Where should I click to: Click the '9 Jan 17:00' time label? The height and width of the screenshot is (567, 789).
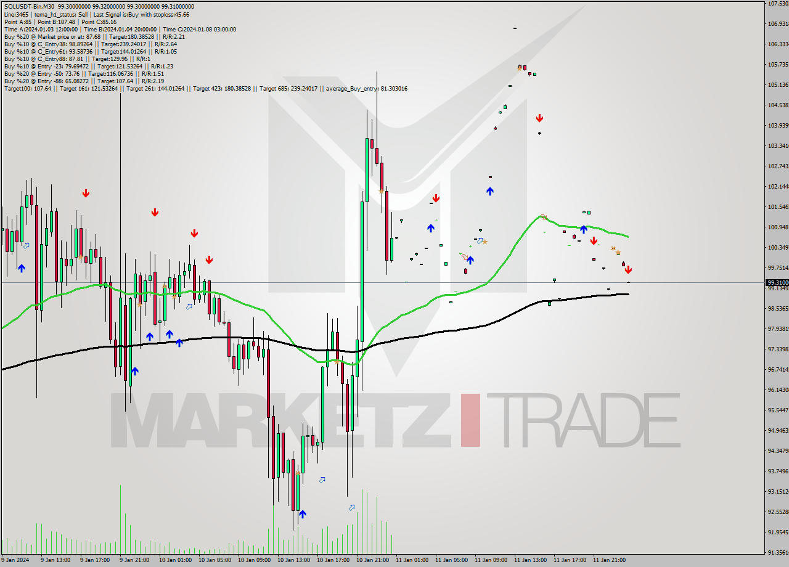tap(94, 560)
